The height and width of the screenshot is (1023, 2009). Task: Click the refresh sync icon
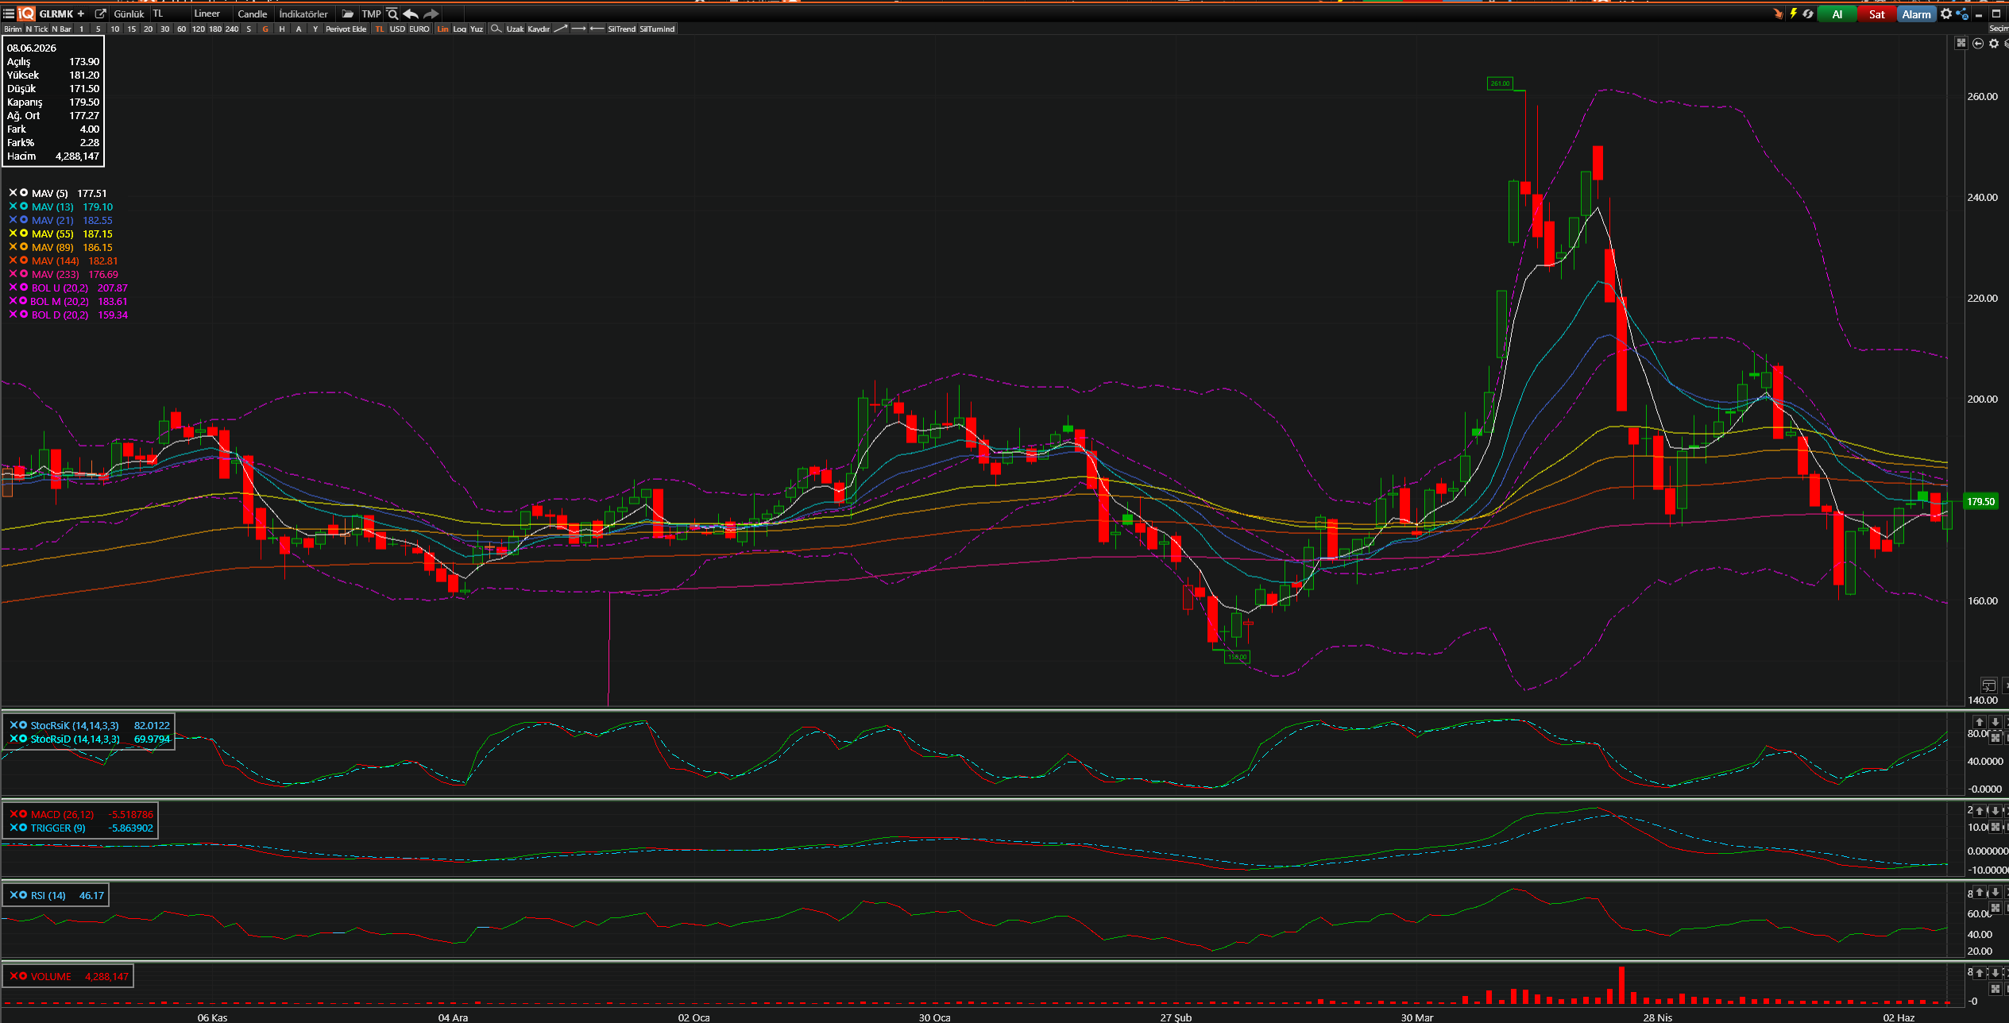coord(1808,14)
